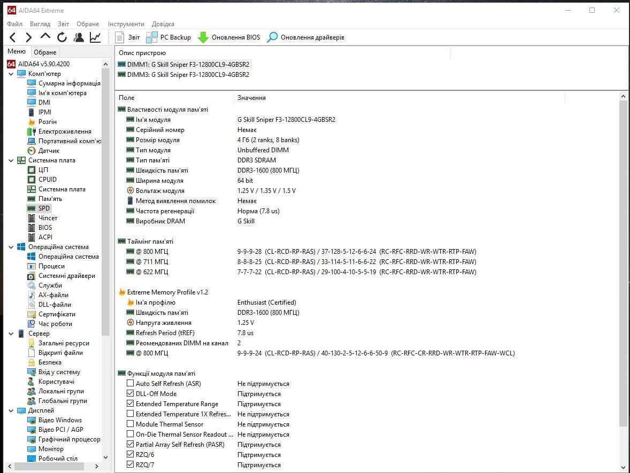630x473 pixels.
Task: Open the user management toolbar icon
Action: (79, 37)
